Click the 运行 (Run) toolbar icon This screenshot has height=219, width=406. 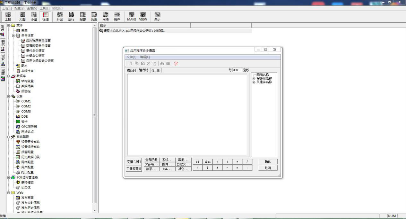(71, 16)
